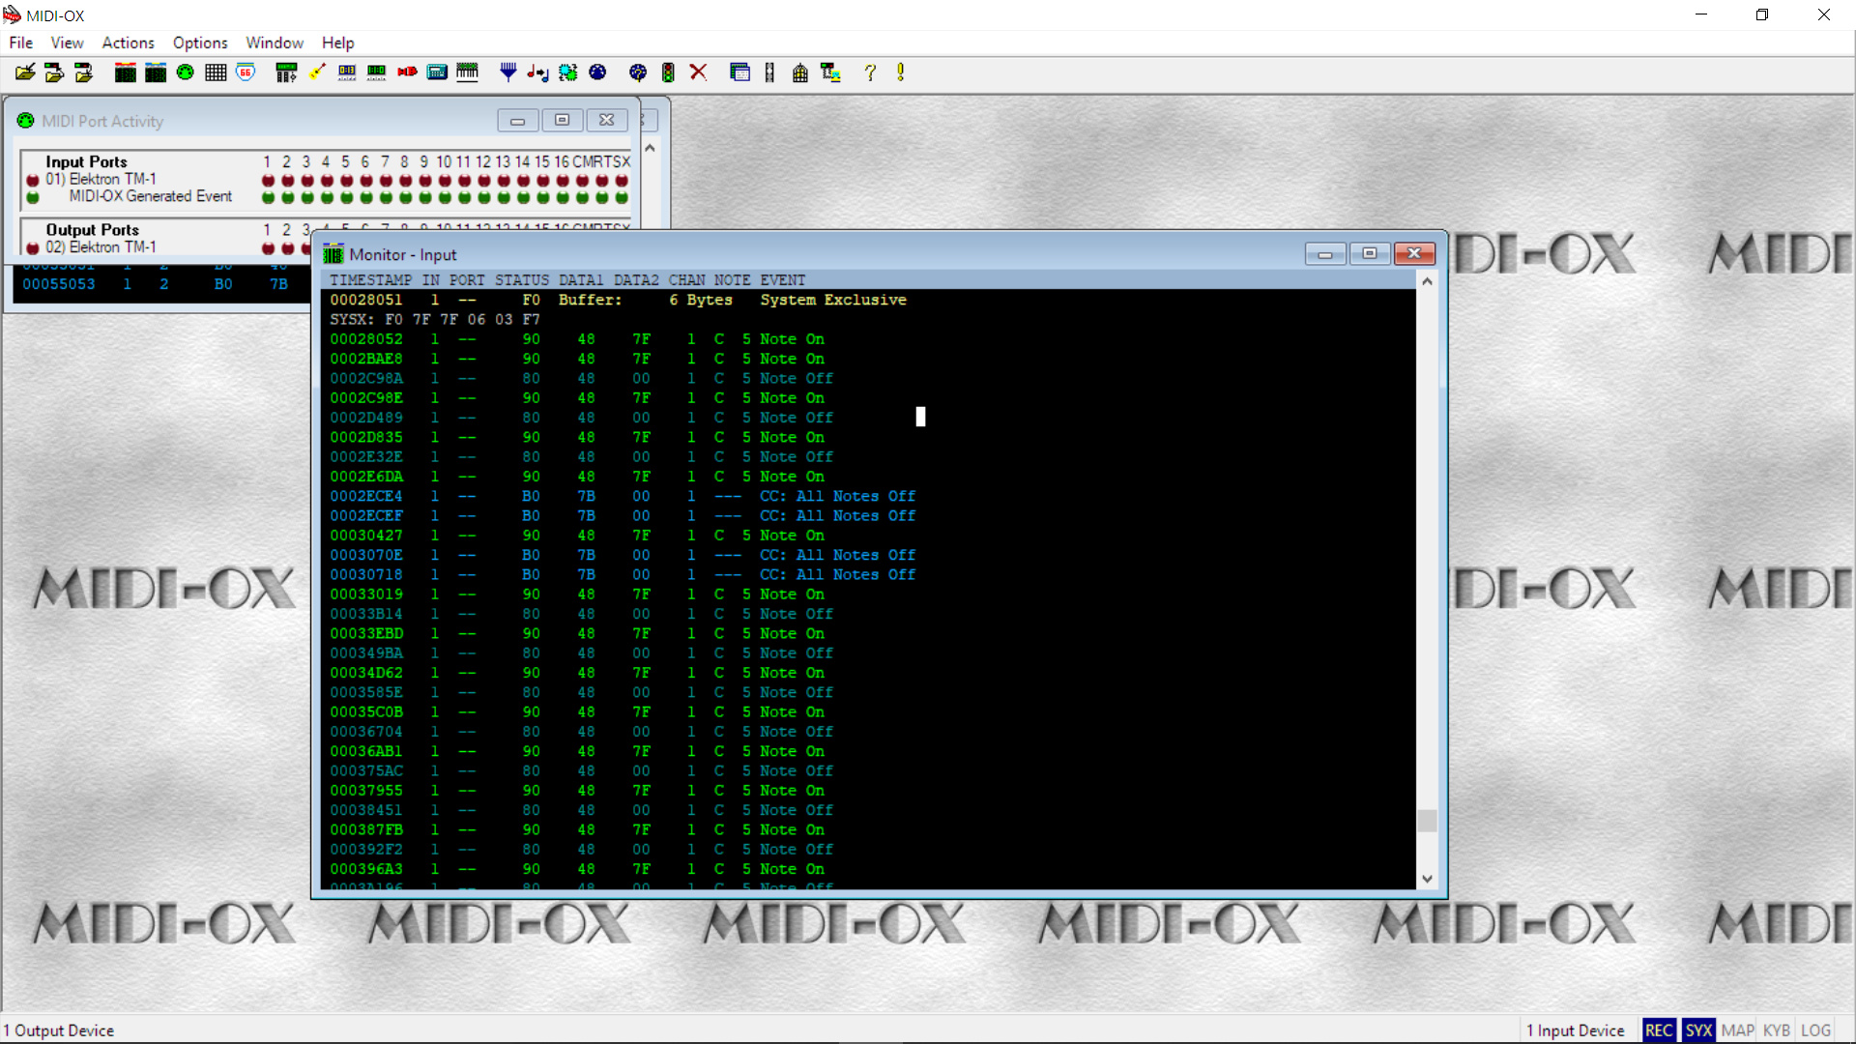Click the yellow exclamation mark icon

click(x=900, y=72)
